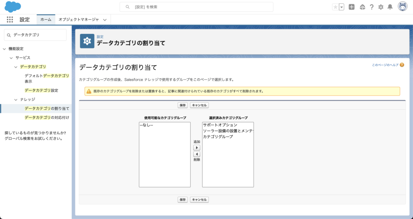Click the ナレッジ label in sidebar tree
The image size is (413, 219).
tap(28, 99)
